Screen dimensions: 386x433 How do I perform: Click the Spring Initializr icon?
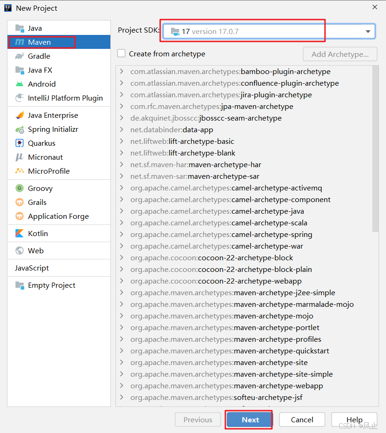[20, 129]
